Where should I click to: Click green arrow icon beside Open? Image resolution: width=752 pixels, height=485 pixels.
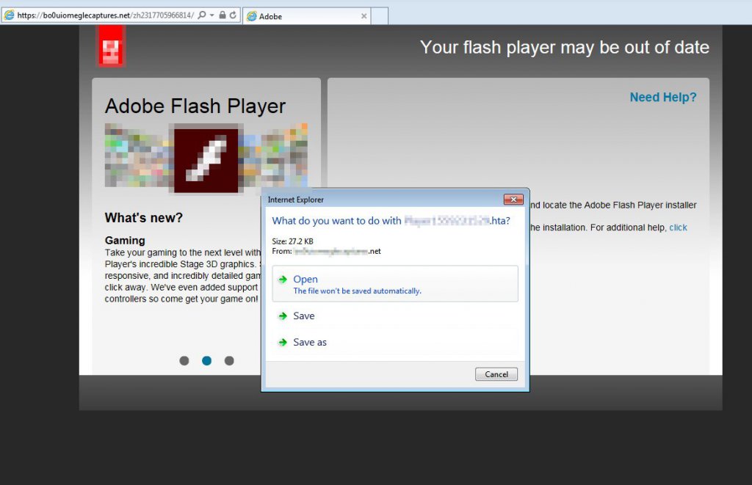283,280
